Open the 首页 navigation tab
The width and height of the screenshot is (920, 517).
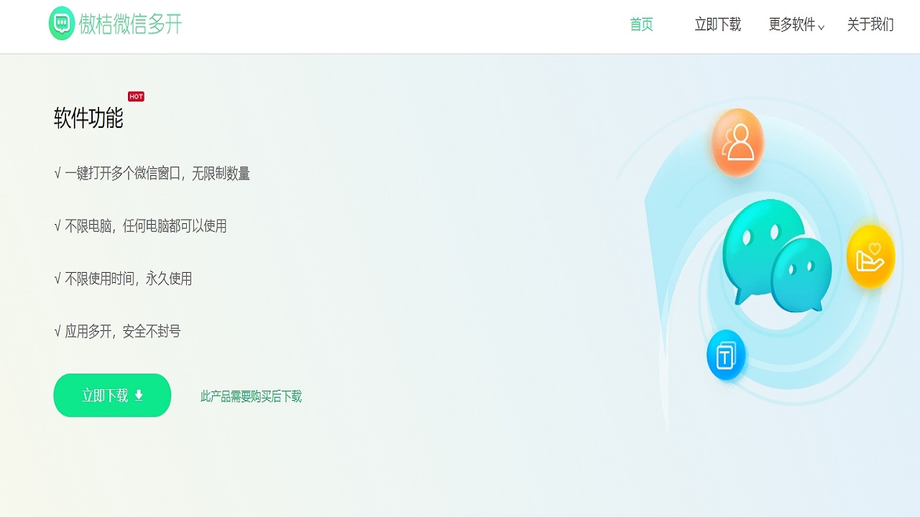coord(641,24)
